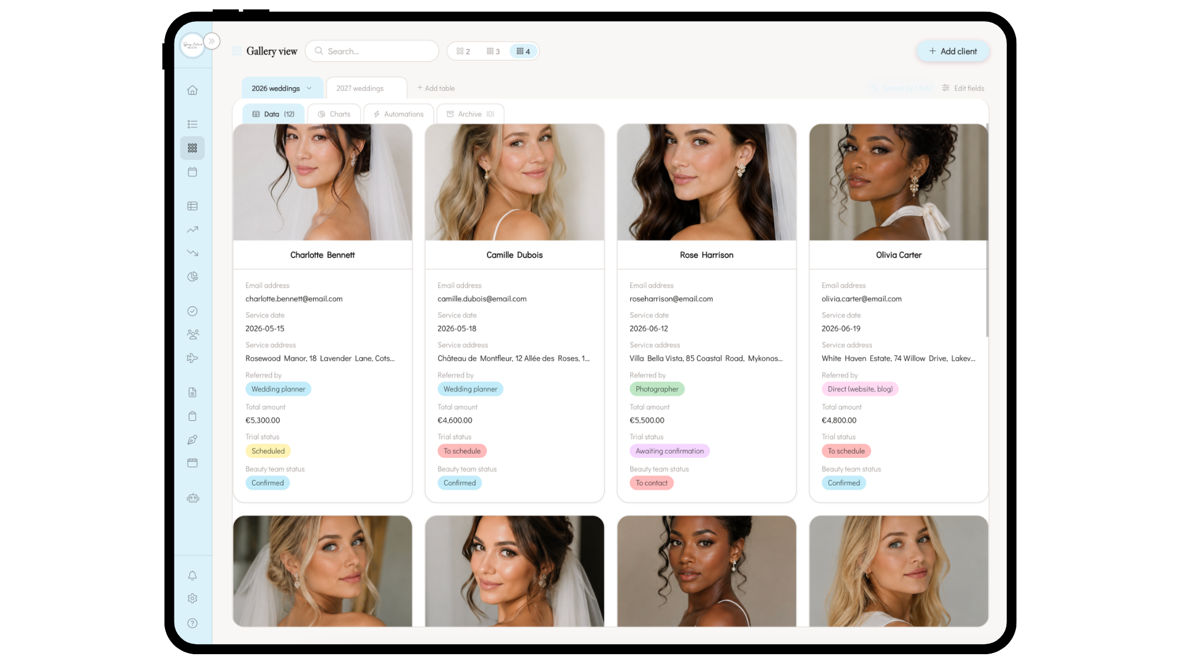Open the airplane travel sidebar icon
This screenshot has width=1179, height=663.
[192, 358]
